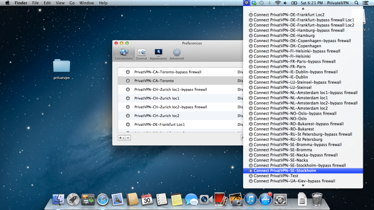Open the add connection plus dropdown
The height and width of the screenshot is (210, 374).
tap(121, 138)
